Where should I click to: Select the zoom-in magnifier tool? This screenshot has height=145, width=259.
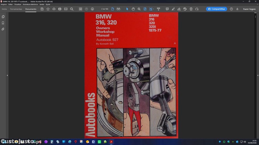(x=139, y=9)
